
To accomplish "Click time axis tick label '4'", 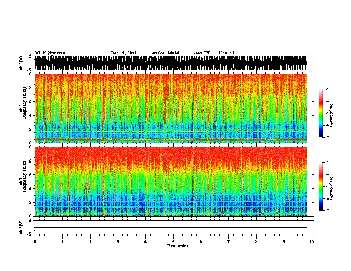I will [145, 242].
